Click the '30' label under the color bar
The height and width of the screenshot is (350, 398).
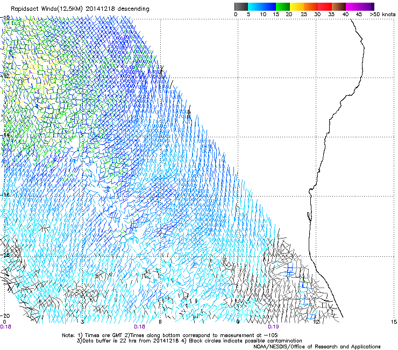[317, 14]
